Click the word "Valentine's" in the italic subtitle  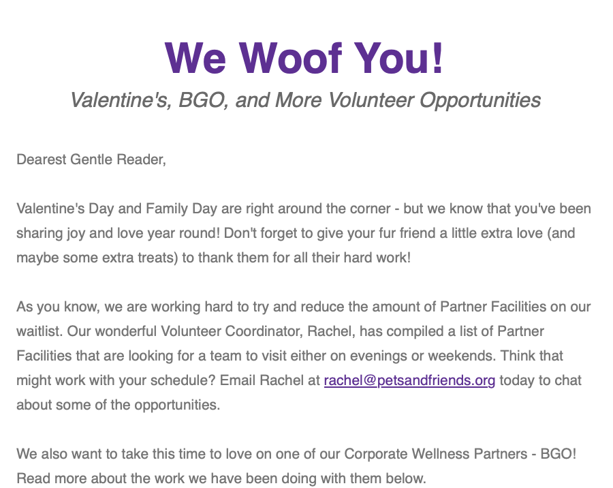pos(120,100)
